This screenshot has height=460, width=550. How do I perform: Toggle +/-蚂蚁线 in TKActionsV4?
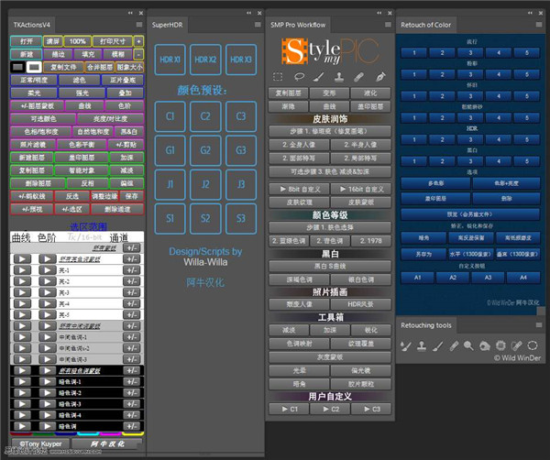tap(32, 196)
